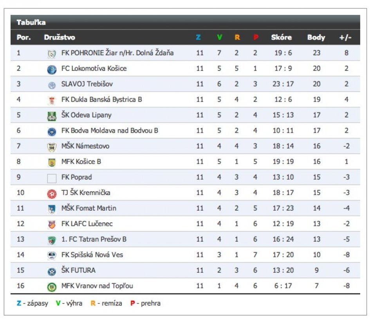Click the ŠK Odeva Lipany crest icon
The image size is (372, 323).
[x=52, y=116]
